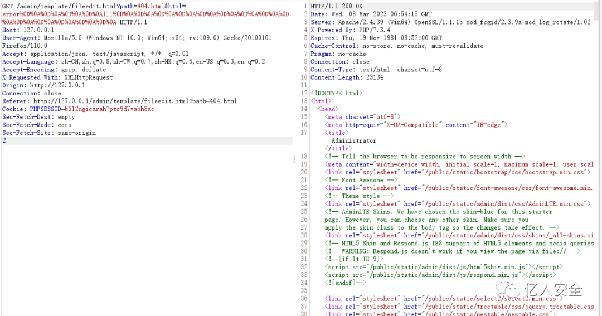Click the AdminLTE.min.css stylesheet line
The width and height of the screenshot is (602, 316).
[458, 203]
